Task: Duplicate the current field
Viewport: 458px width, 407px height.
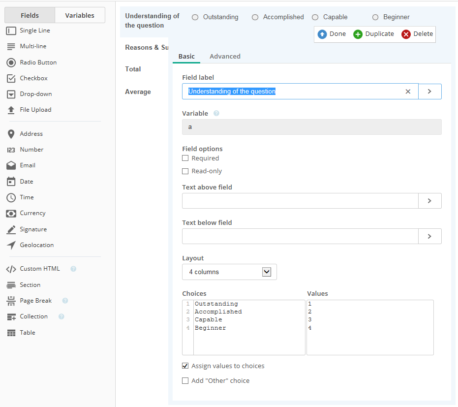Action: tap(373, 34)
